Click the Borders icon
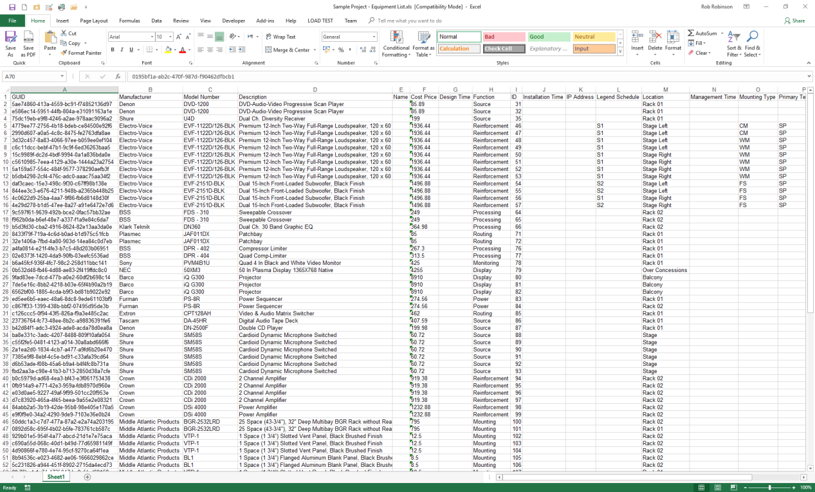The image size is (815, 492). (149, 50)
